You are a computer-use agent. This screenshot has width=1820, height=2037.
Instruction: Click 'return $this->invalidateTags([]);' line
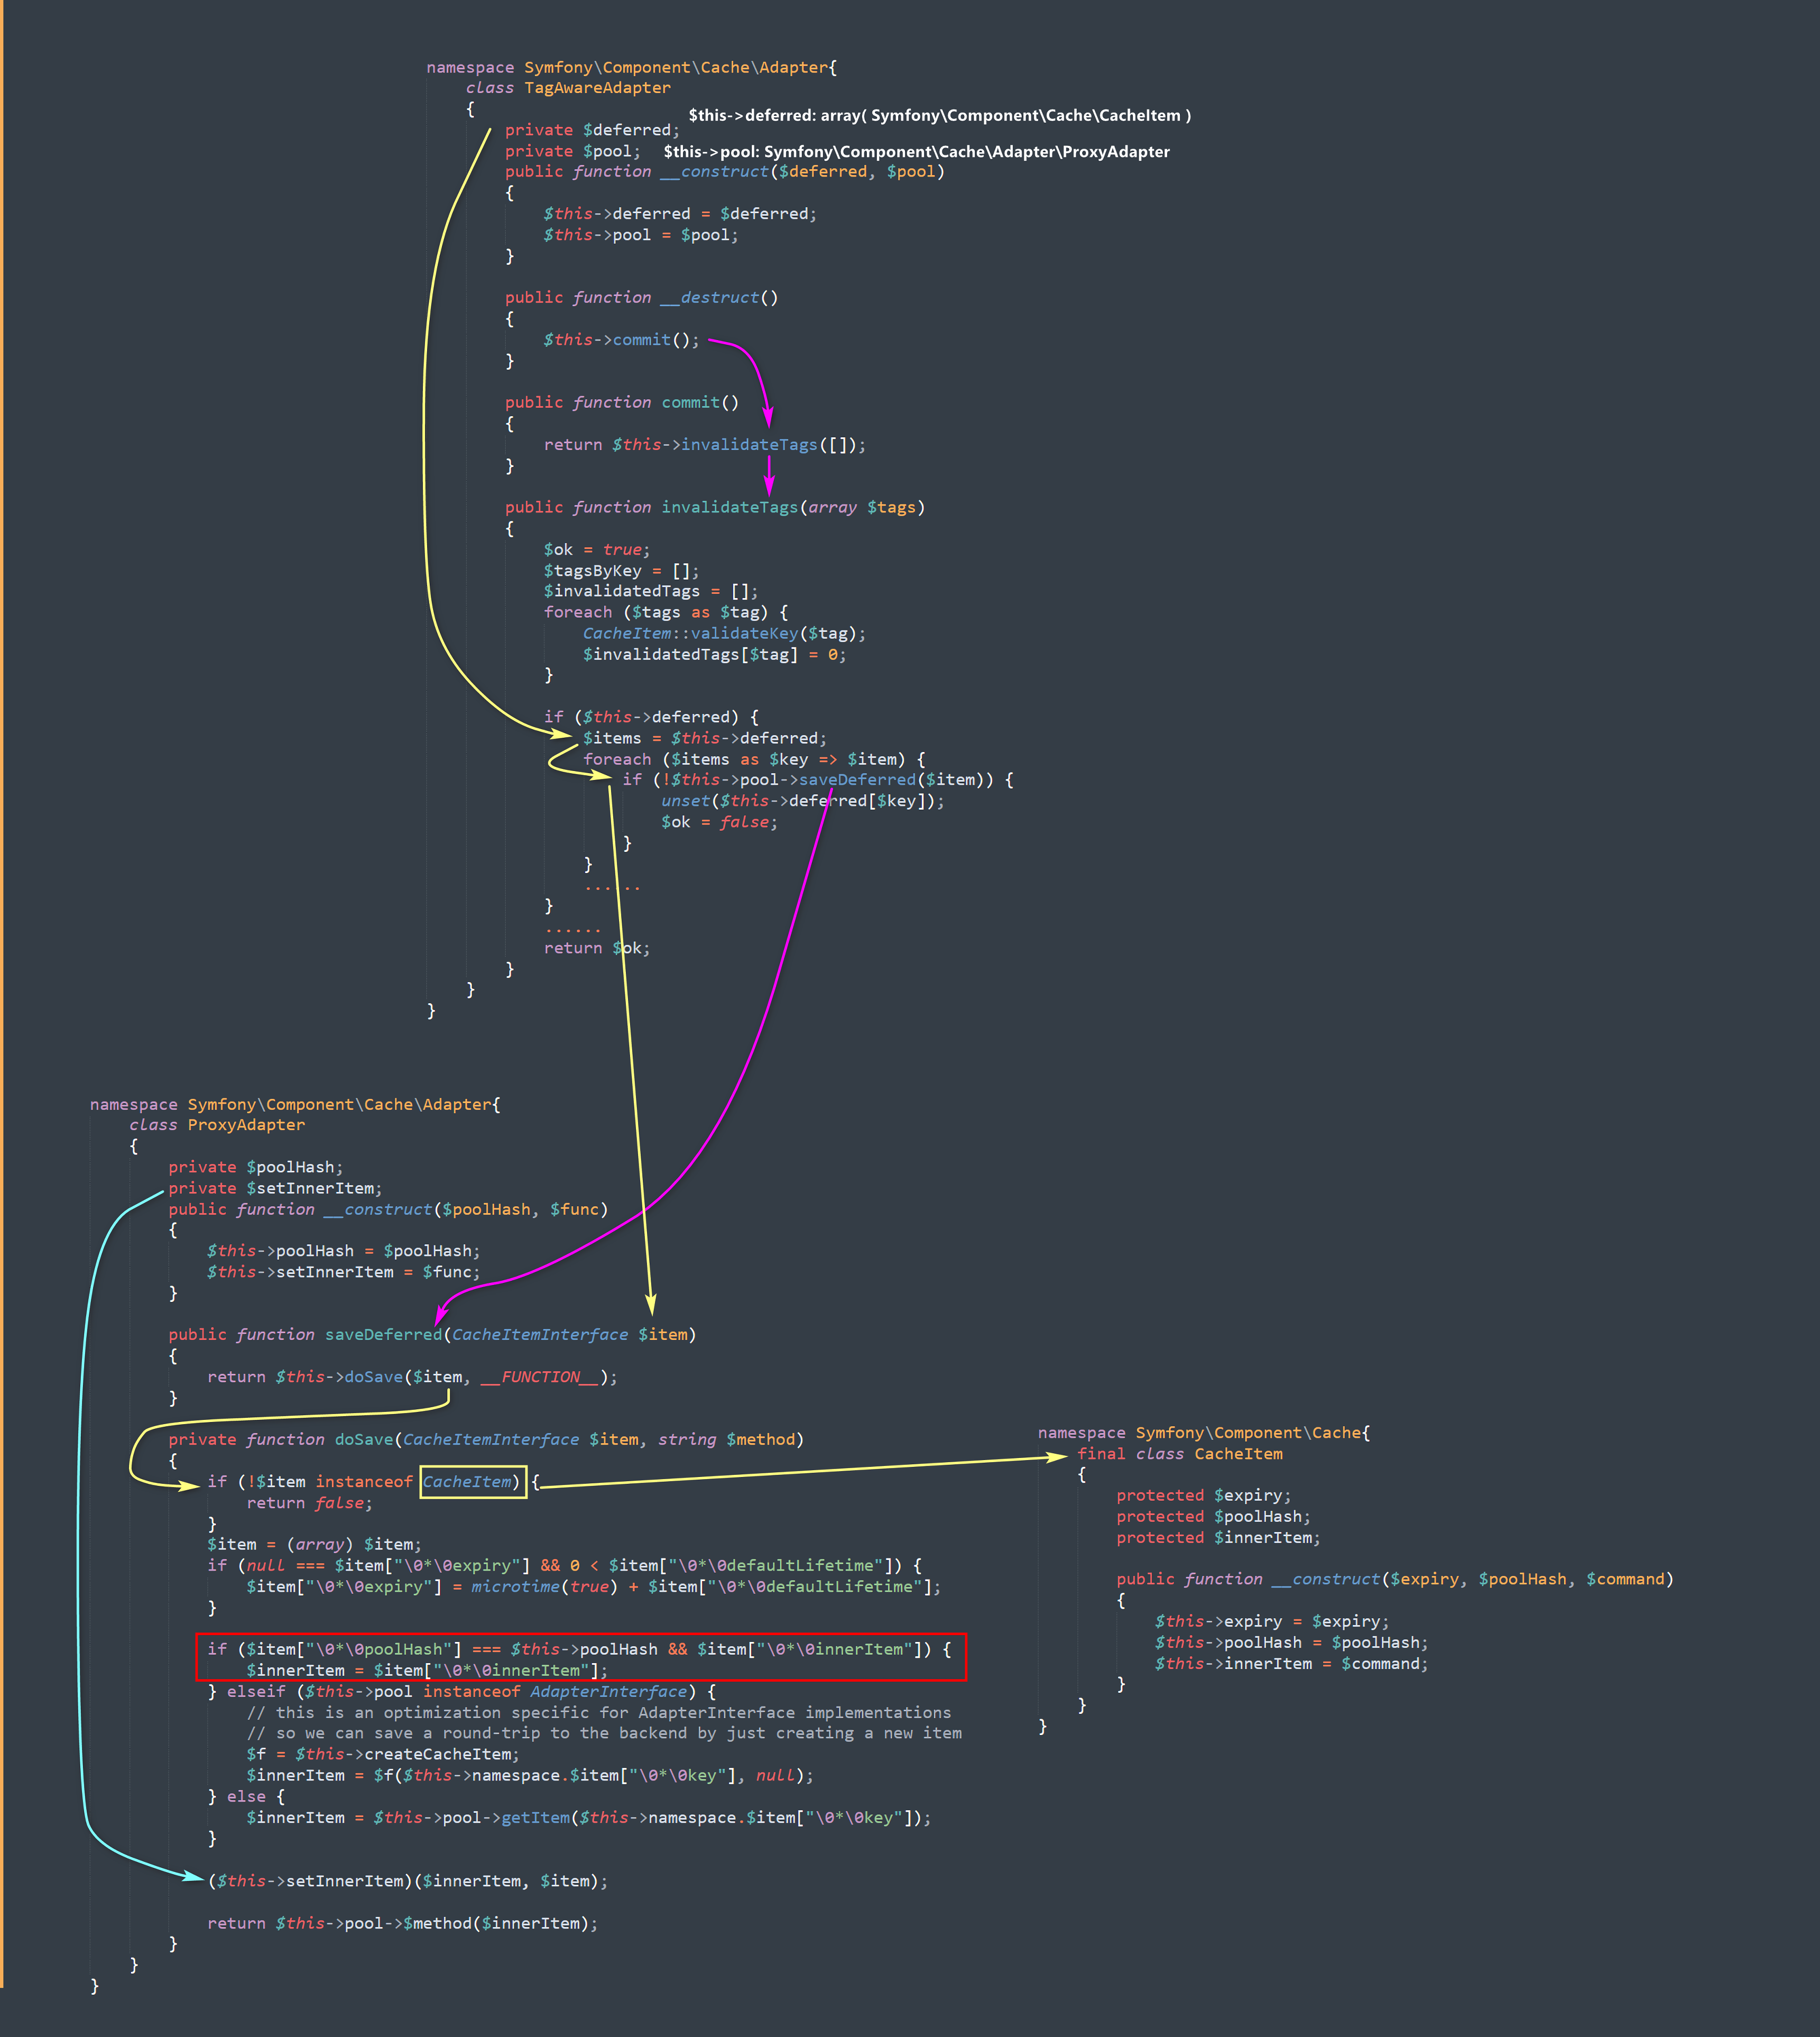pos(705,444)
